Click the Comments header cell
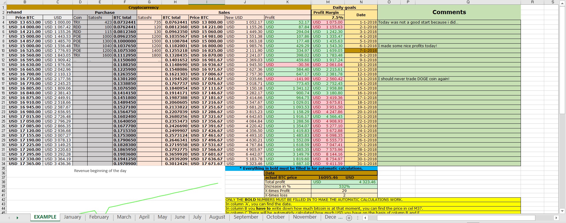This screenshot has height=223, width=566. [449, 12]
